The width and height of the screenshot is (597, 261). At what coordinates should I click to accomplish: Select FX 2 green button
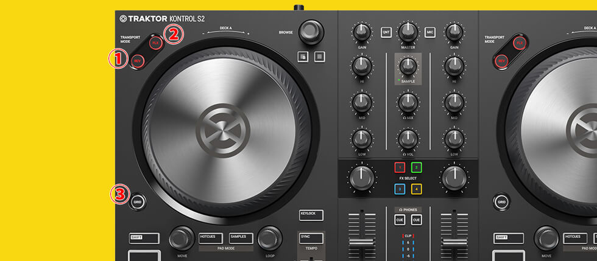coord(417,167)
